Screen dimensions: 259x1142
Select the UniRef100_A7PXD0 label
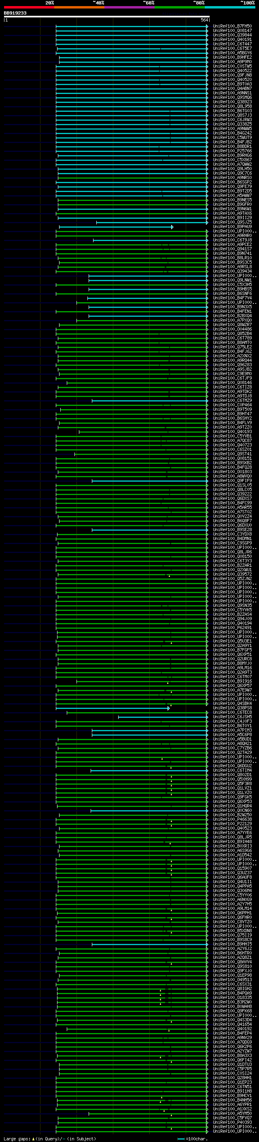pyautogui.click(x=232, y=320)
